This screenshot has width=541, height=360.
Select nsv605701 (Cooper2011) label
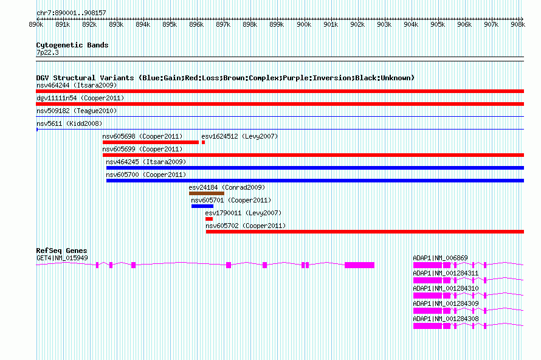231,200
